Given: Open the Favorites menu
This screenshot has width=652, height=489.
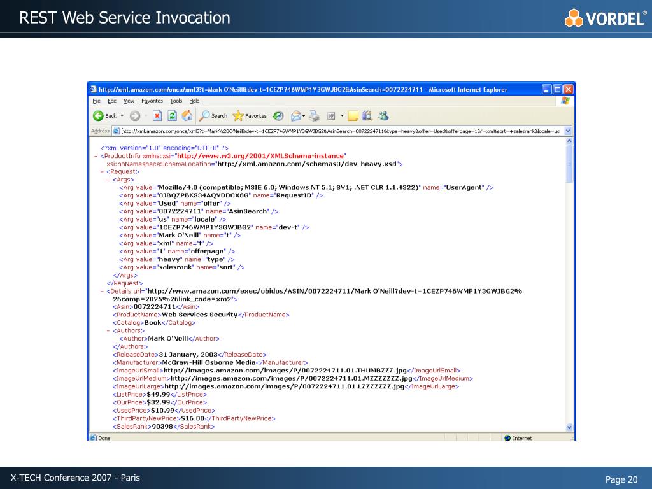Looking at the screenshot, I should [152, 101].
